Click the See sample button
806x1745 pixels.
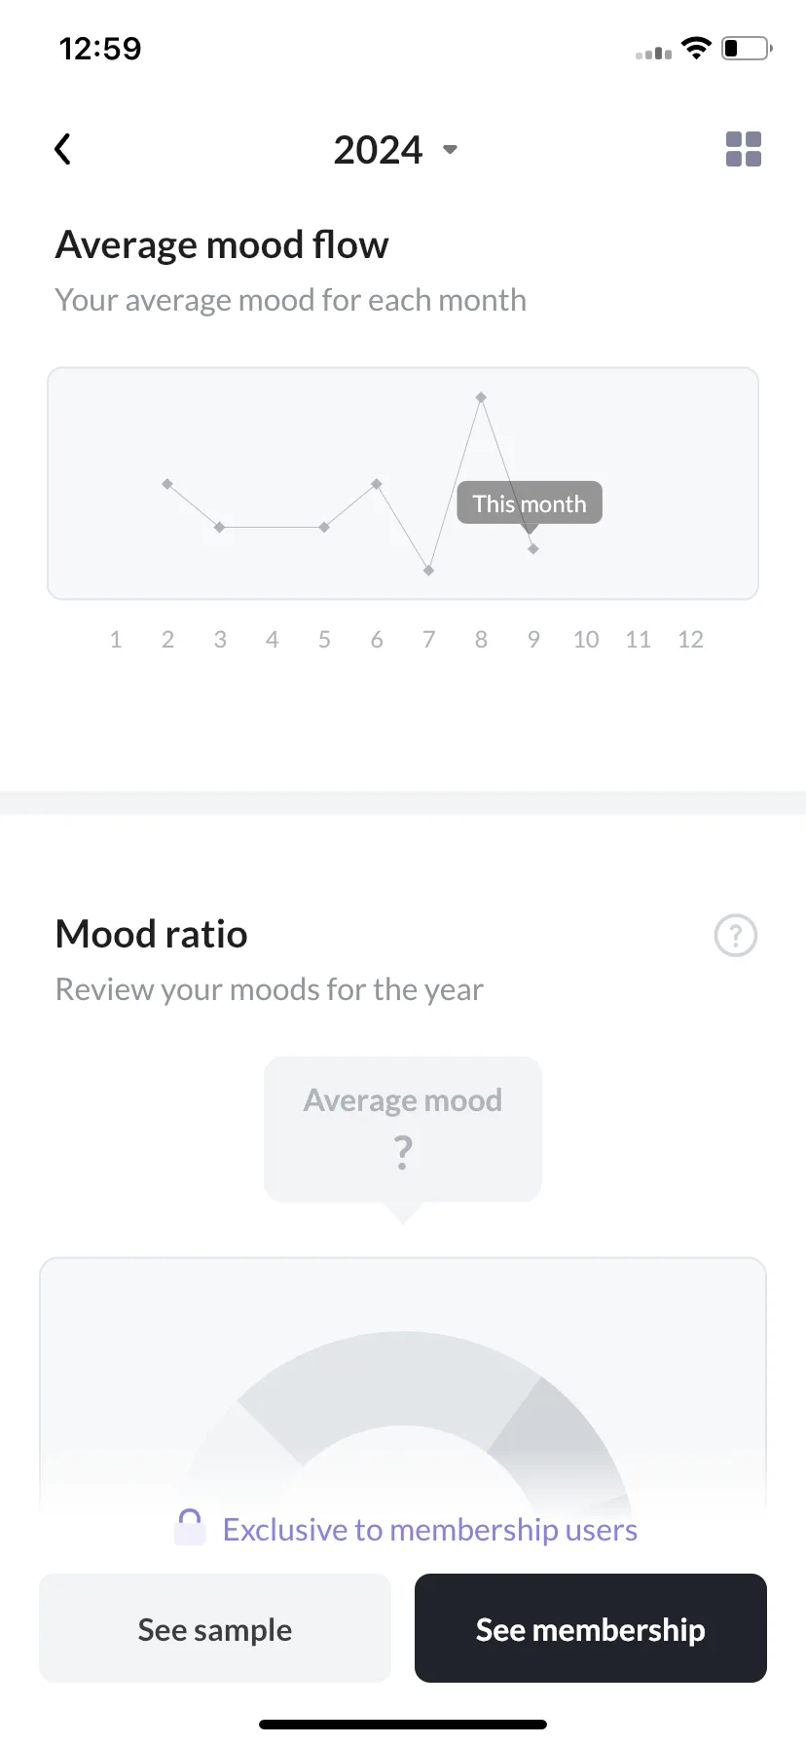tap(215, 1628)
